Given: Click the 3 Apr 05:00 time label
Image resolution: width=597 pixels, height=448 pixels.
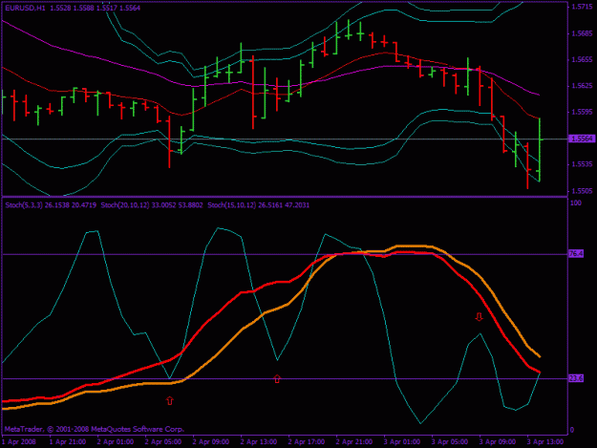Looking at the screenshot, I should 450,442.
